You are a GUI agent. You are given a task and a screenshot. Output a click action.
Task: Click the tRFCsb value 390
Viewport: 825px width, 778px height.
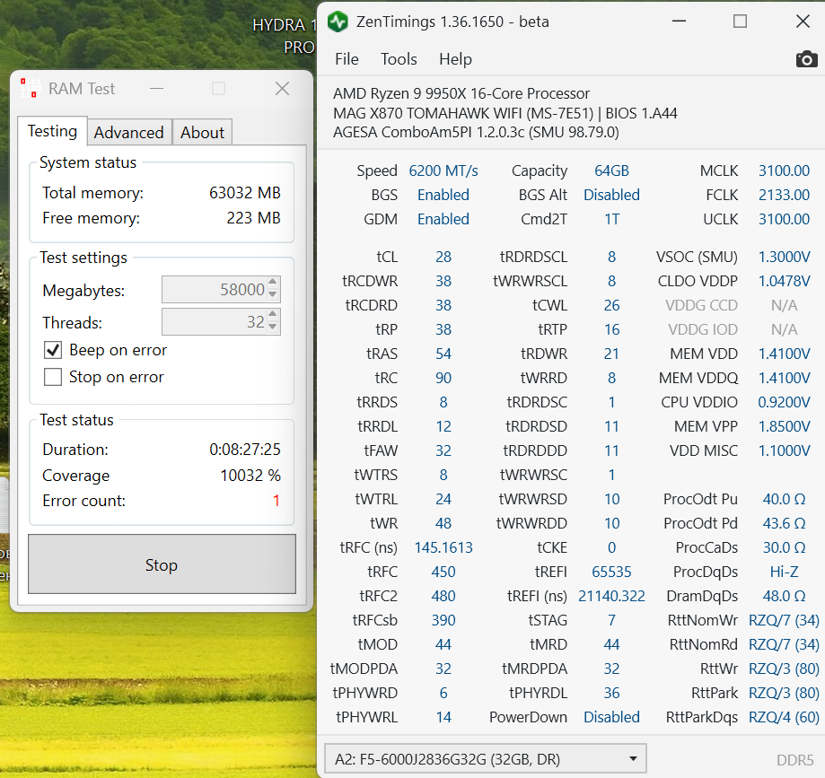click(443, 620)
